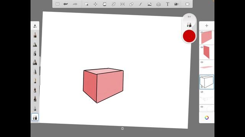
Task: Activate the Transform move tool
Action: (95, 4)
